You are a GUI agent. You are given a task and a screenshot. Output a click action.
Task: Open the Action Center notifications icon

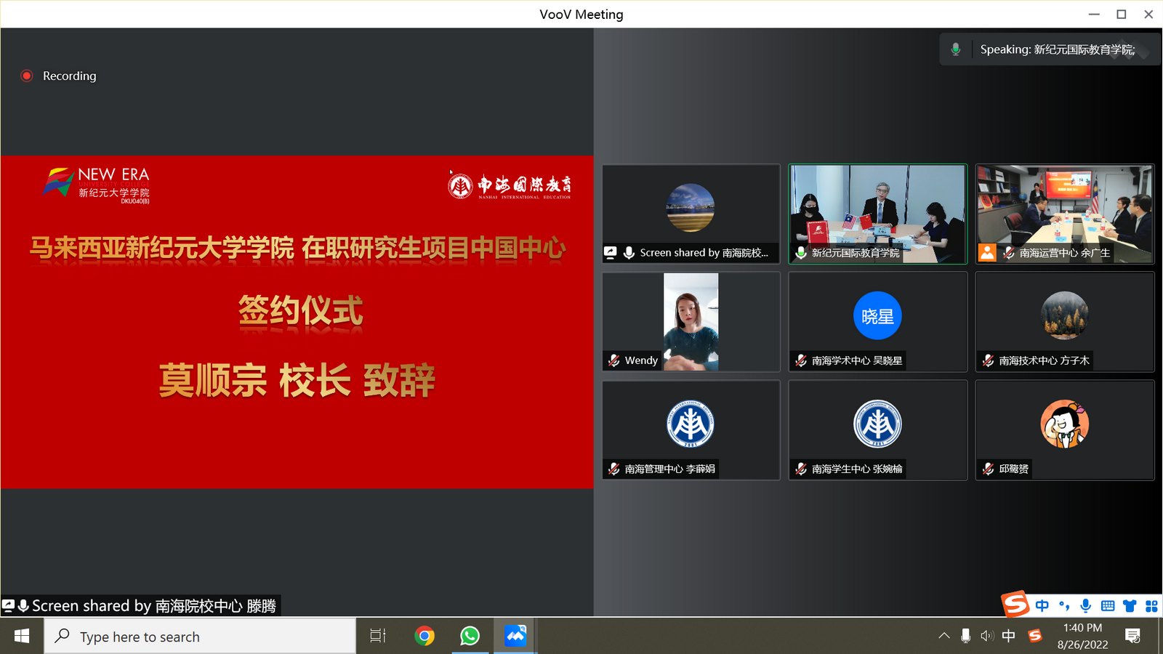click(x=1132, y=636)
